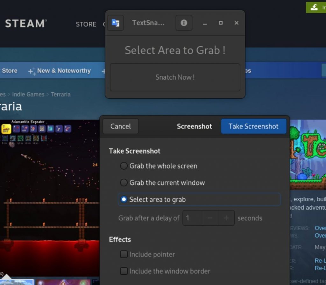This screenshot has height=285, width=326.
Task: Toggle "Include the window border" checkbox
Action: point(124,271)
